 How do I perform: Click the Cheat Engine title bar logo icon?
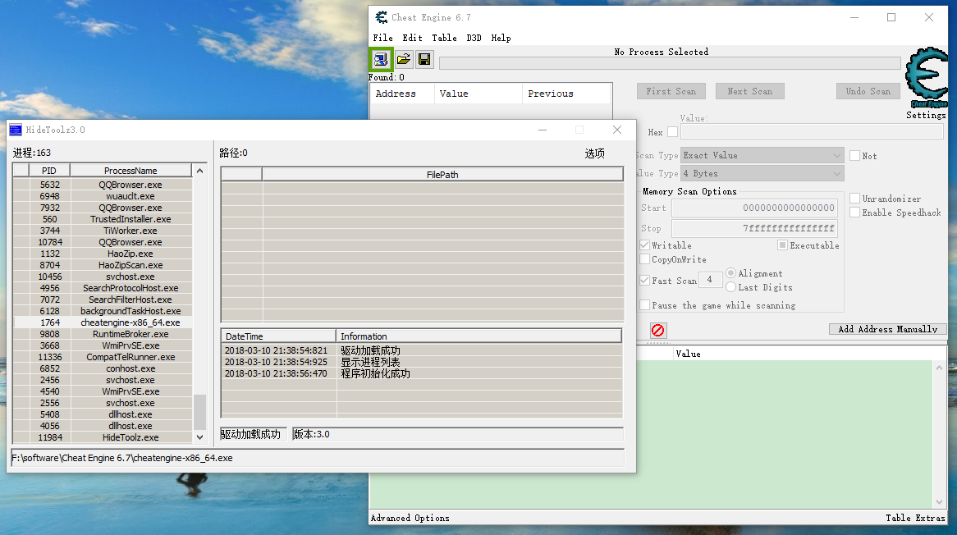tap(382, 17)
